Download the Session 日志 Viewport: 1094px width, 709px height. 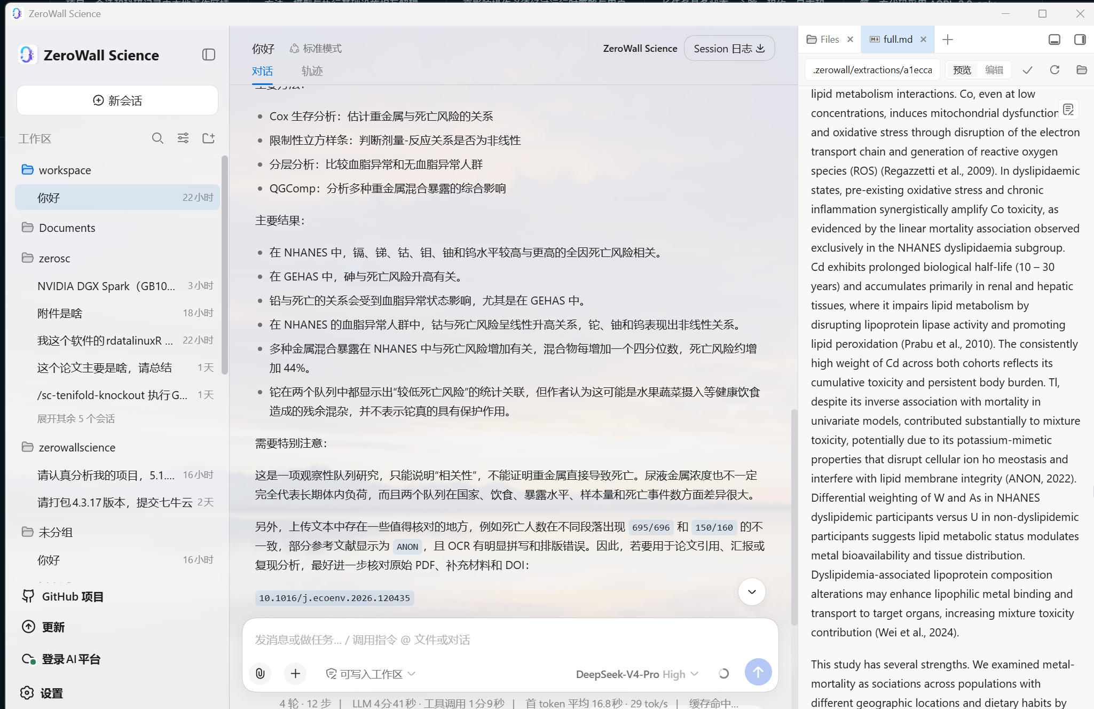(x=729, y=49)
